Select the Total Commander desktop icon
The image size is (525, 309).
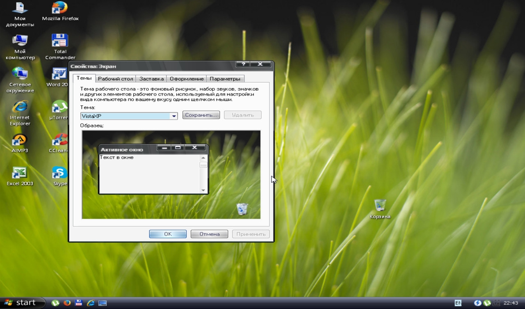click(60, 41)
